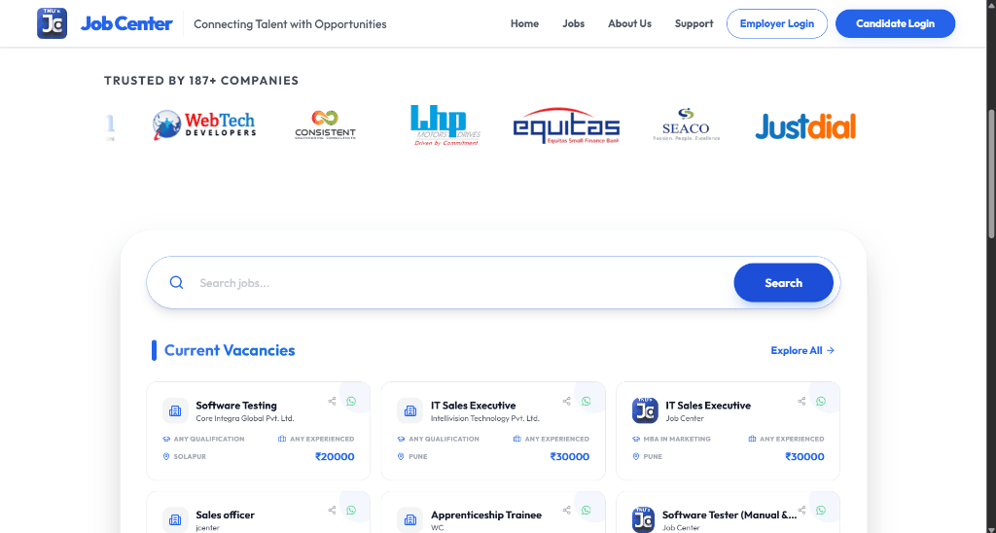Share the Intellivision IT Sales Executive job
This screenshot has width=996, height=533.
tap(567, 402)
